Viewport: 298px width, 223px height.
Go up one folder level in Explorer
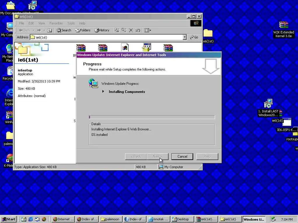pos(49,30)
